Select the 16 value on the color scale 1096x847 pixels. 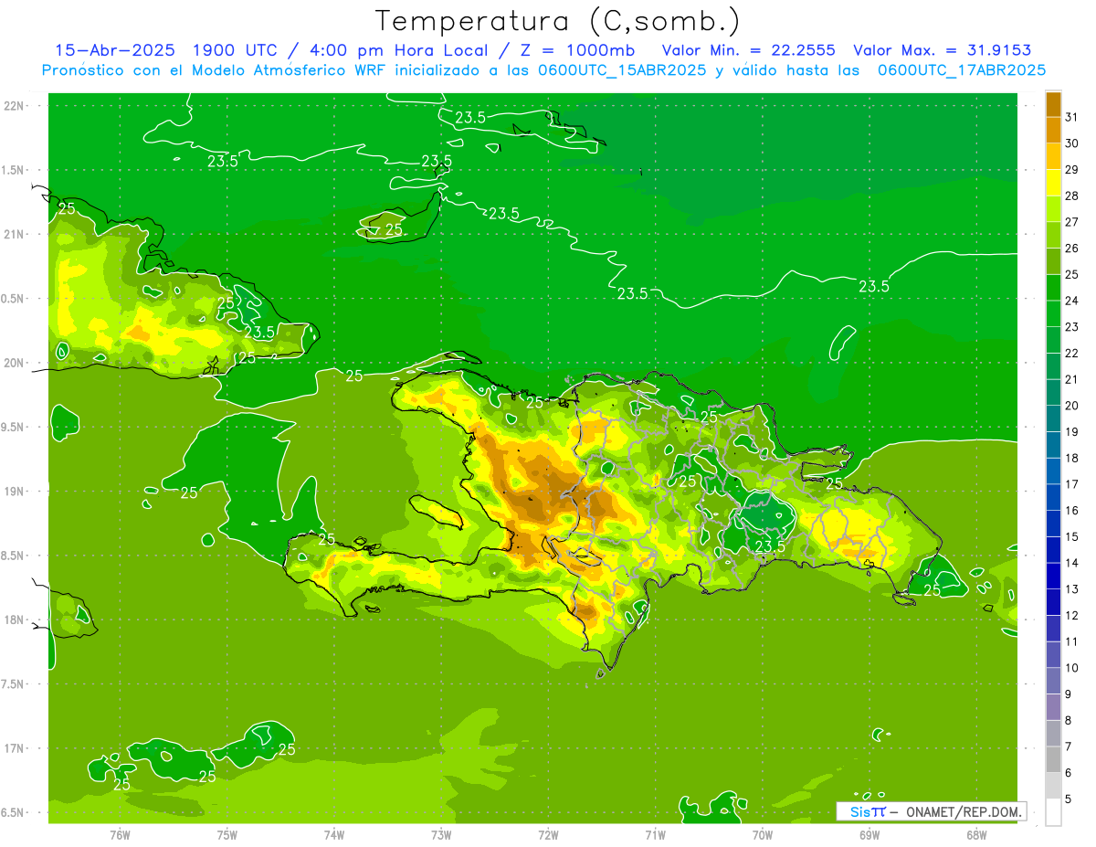(x=1072, y=511)
